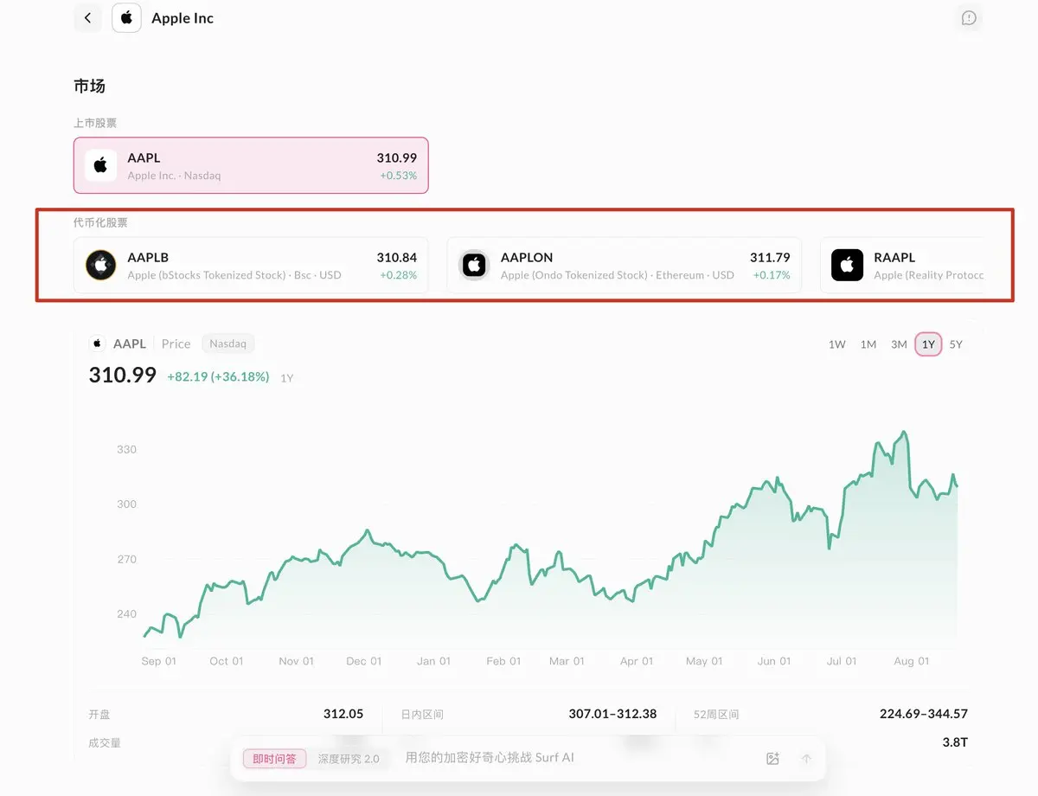Click the 成交量 label
Screen dimensions: 1038x796
105,742
